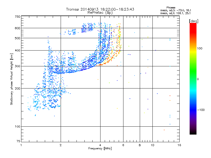This screenshot has height=158, width=211.
Task: Click the x-axis tick label '1'
Action: 21,145
